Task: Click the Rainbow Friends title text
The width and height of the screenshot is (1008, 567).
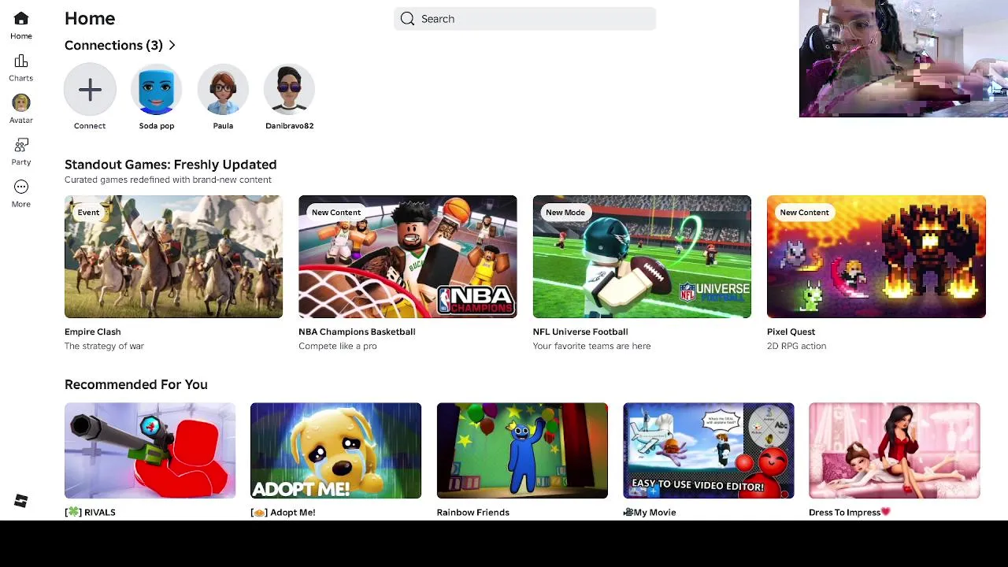Action: [x=473, y=512]
